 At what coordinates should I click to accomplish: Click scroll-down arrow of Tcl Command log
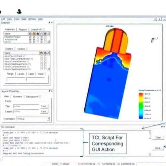point(150,154)
